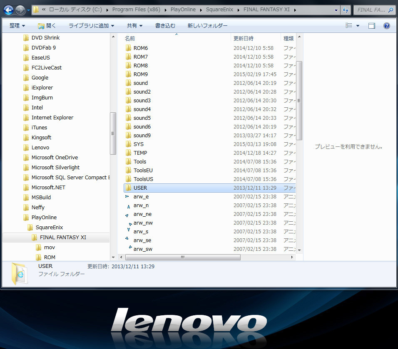Toggle the preview pane button
398x349 pixels.
372,26
